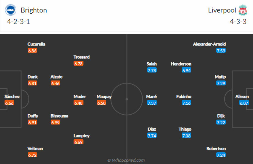The image size is (253, 164).
Task: Select Salah's 7.78 rating badge
Action: tap(152, 70)
